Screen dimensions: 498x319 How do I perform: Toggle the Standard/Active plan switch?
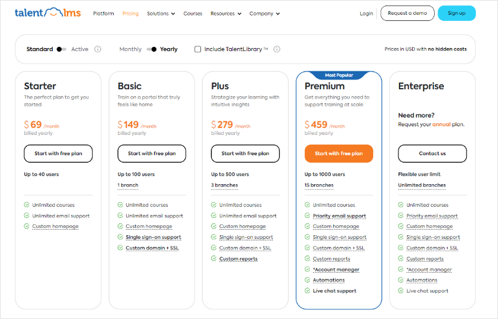[61, 49]
